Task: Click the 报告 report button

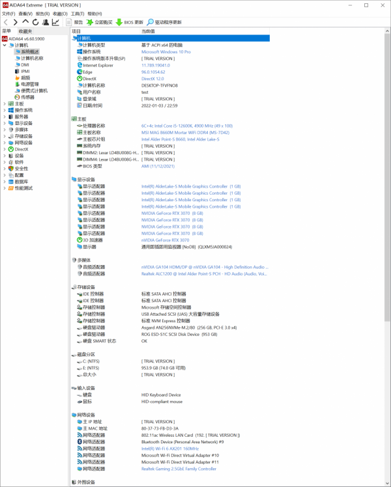Action: (74, 22)
